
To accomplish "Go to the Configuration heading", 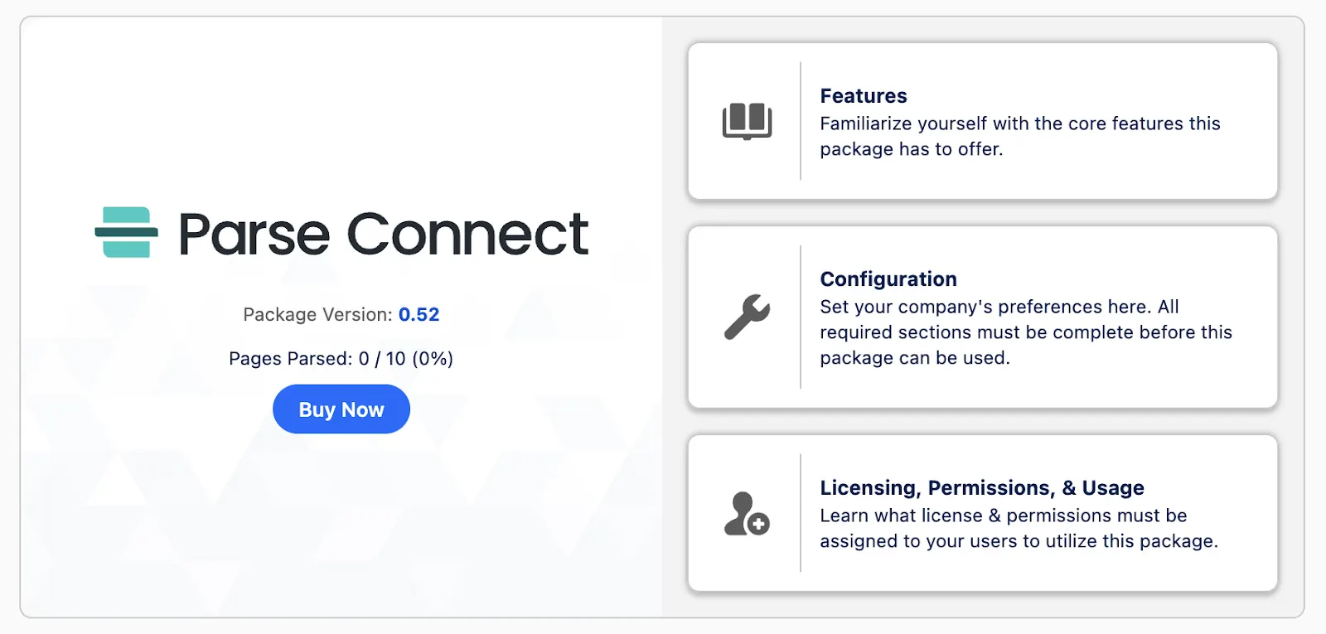I will (x=888, y=279).
